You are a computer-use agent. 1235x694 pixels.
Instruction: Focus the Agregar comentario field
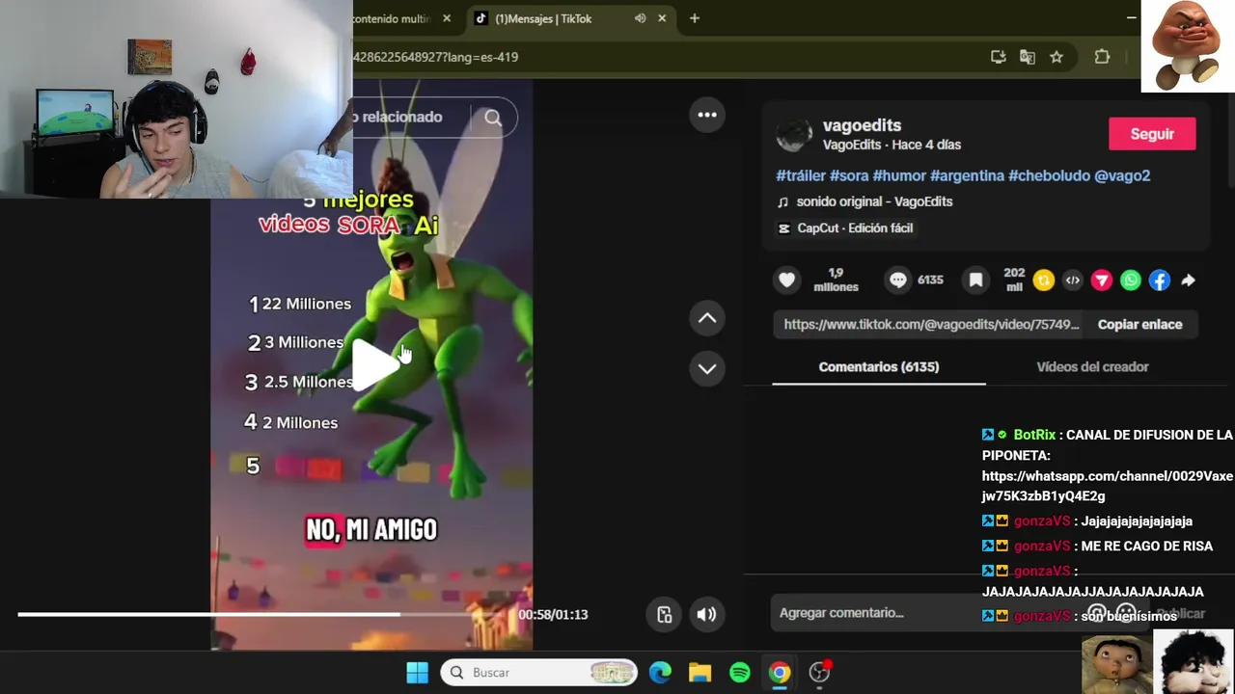[x=926, y=613]
